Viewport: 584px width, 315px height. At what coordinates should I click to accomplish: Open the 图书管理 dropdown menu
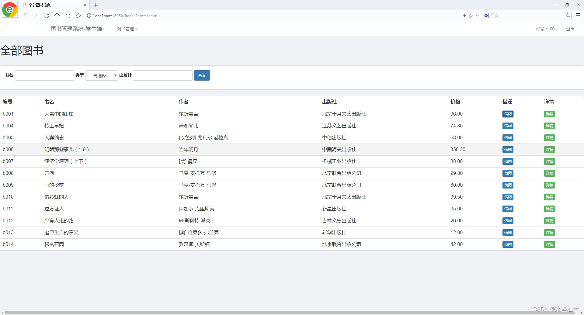(127, 29)
